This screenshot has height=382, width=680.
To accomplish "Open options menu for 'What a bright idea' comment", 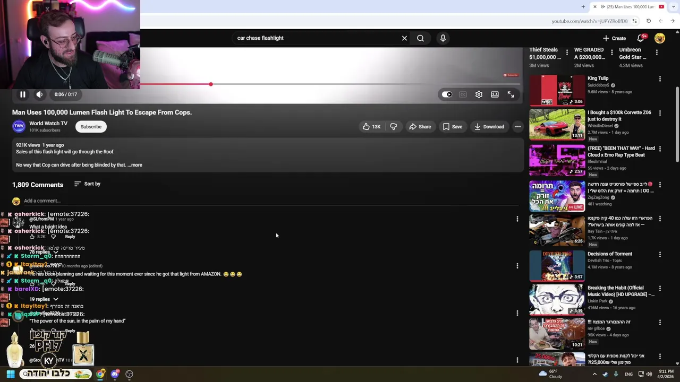I will pos(517,219).
